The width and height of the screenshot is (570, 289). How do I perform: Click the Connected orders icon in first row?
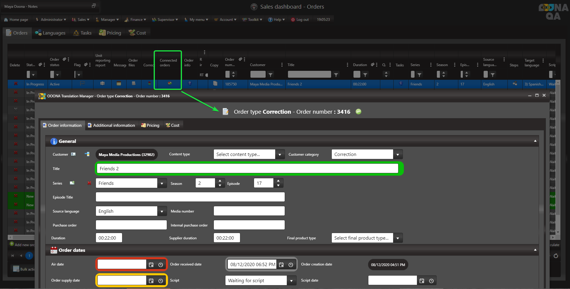[169, 84]
